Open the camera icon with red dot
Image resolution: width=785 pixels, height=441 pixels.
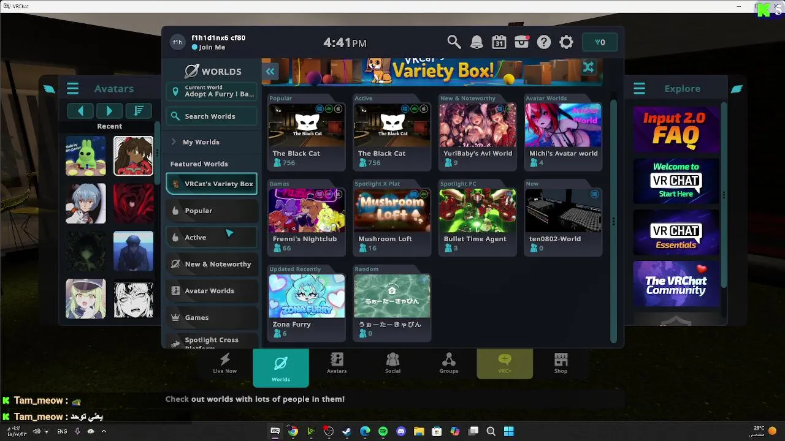click(x=522, y=42)
